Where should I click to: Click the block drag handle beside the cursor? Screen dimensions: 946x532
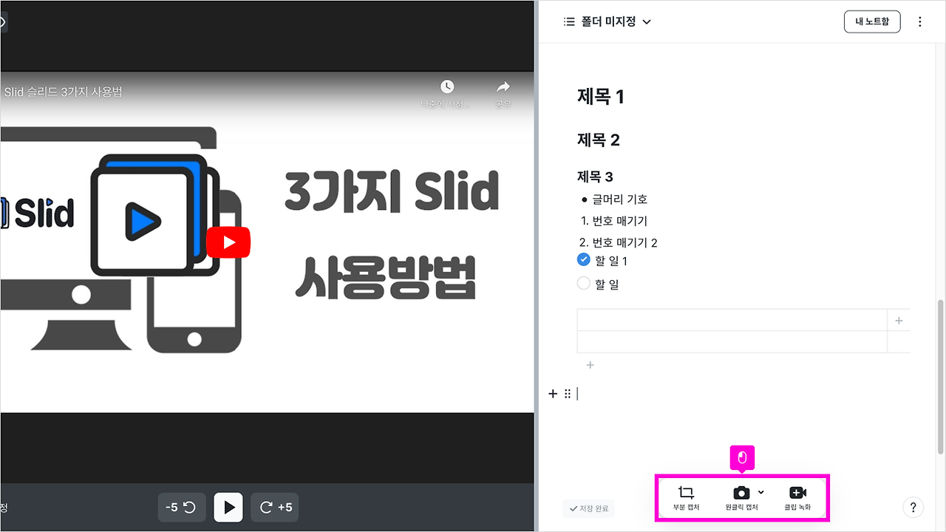point(567,394)
